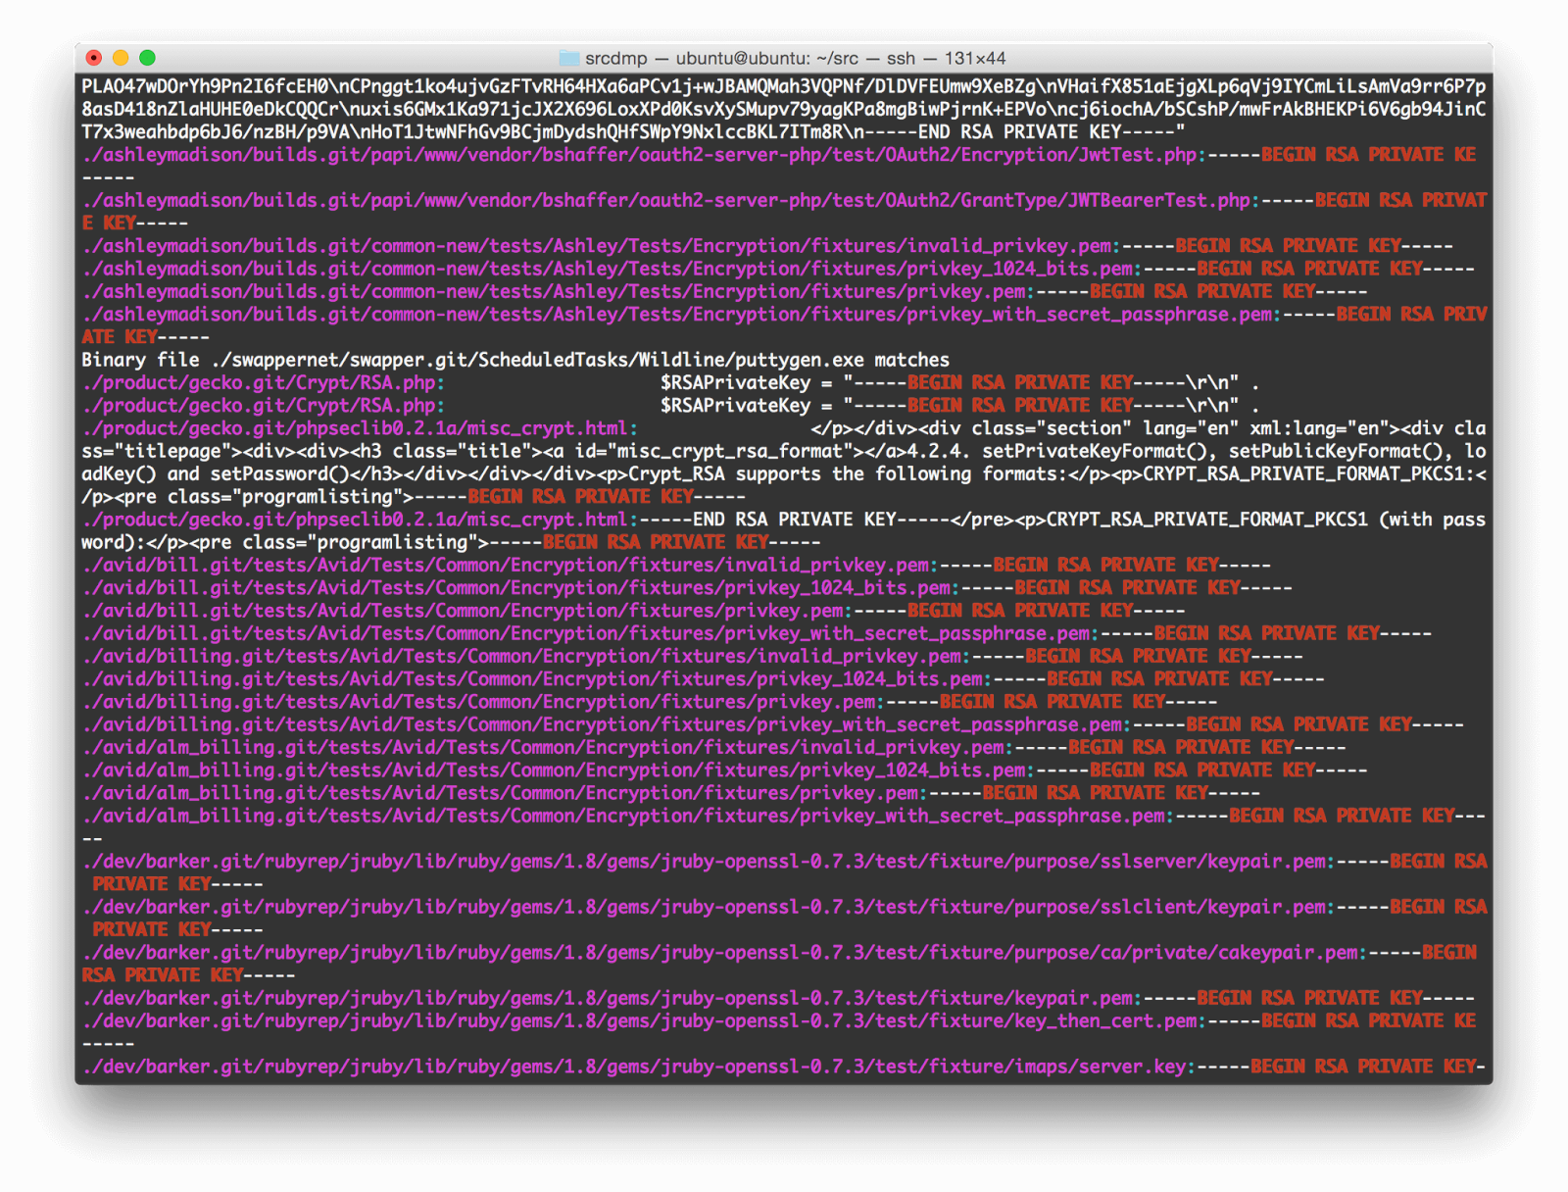The height and width of the screenshot is (1192, 1568).
Task: Minimize the terminal with the yellow button
Action: tap(121, 58)
